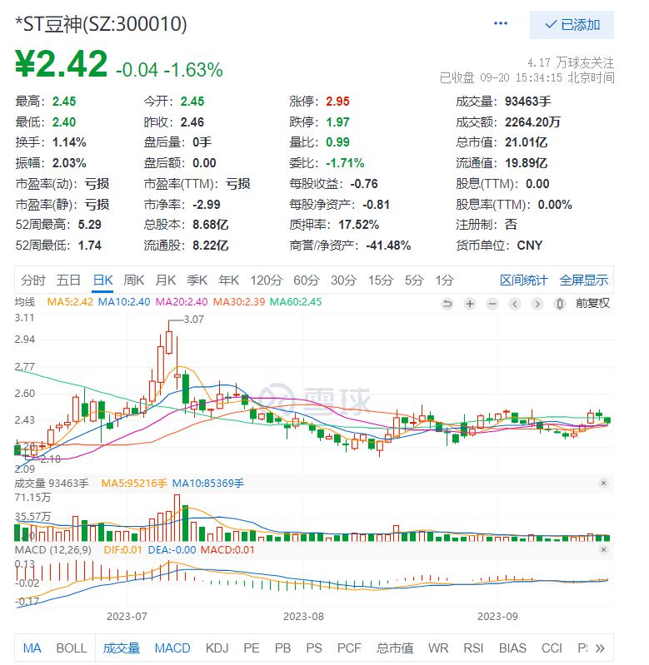The height and width of the screenshot is (665, 649).
Task: Toggle the PE sub-indicator
Action: point(252,648)
